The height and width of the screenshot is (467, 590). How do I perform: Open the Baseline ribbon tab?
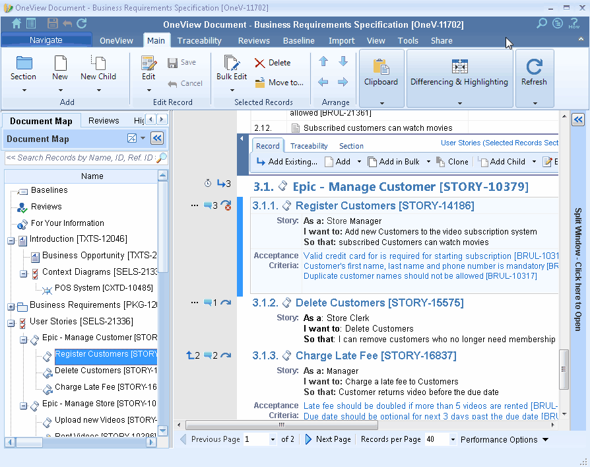pyautogui.click(x=299, y=41)
